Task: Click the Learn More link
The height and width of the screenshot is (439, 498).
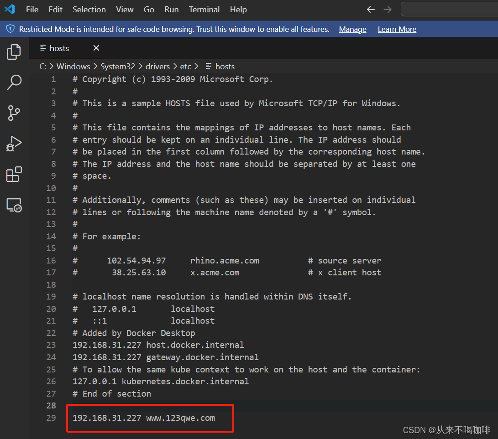Action: pyautogui.click(x=397, y=29)
